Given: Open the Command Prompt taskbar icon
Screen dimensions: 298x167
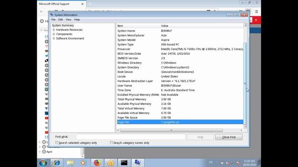Looking at the screenshot, I should (x=124, y=163).
